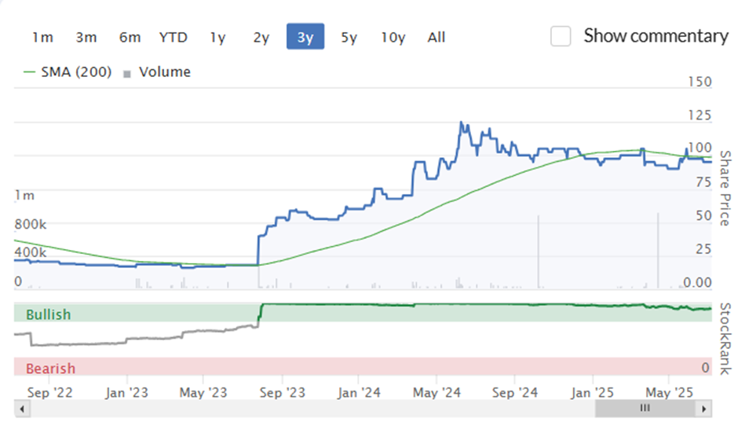
Task: Show All available price history
Action: (437, 37)
